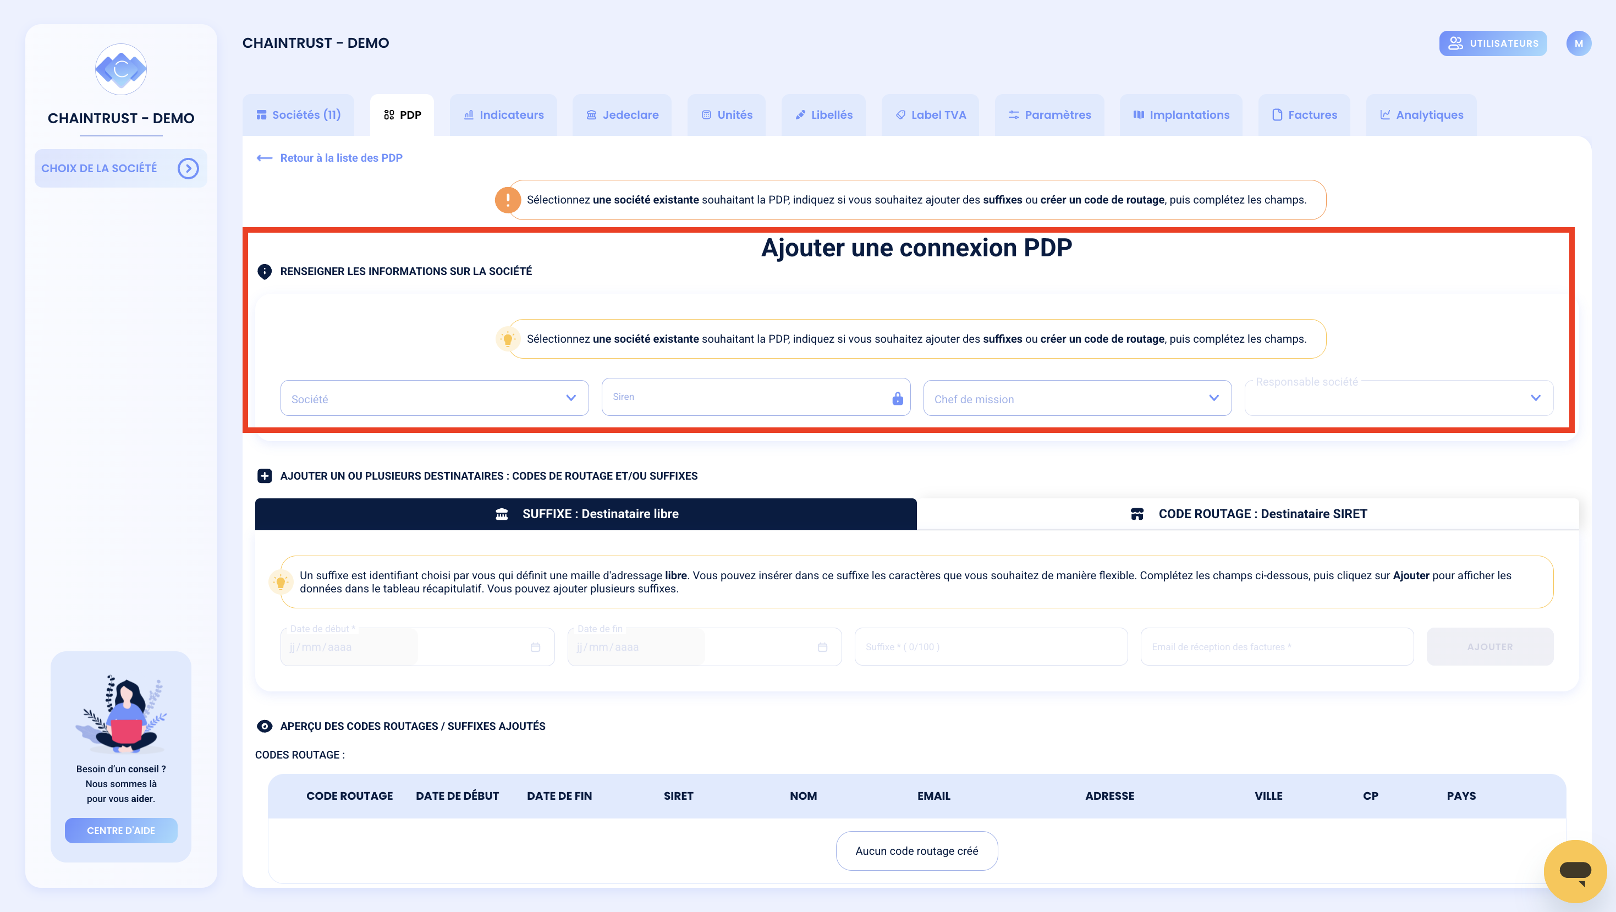1616x912 pixels.
Task: Click the Siren input field
Action: (x=756, y=397)
